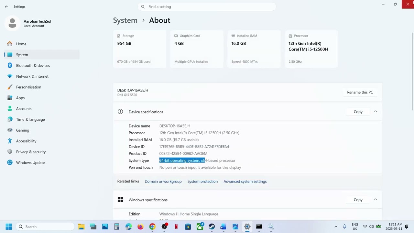
Task: Open the Installed RAM card
Action: click(x=254, y=49)
